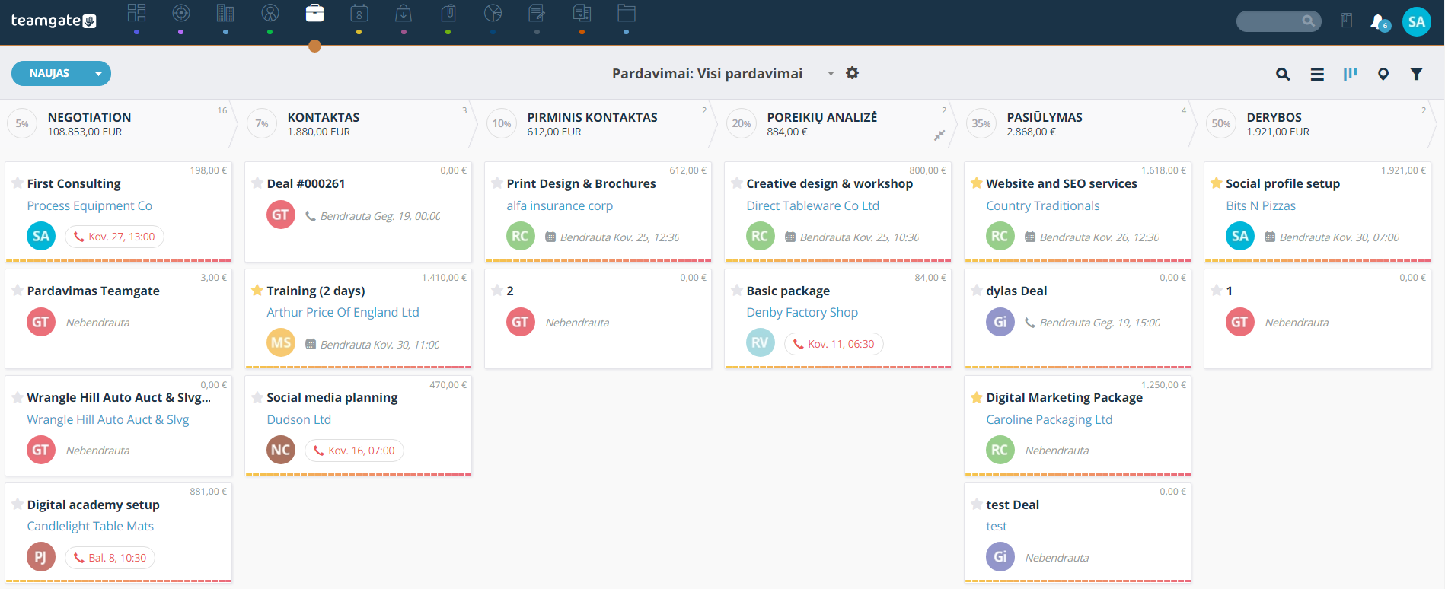Open the Arthur Price Of England Ltd link

coord(343,312)
